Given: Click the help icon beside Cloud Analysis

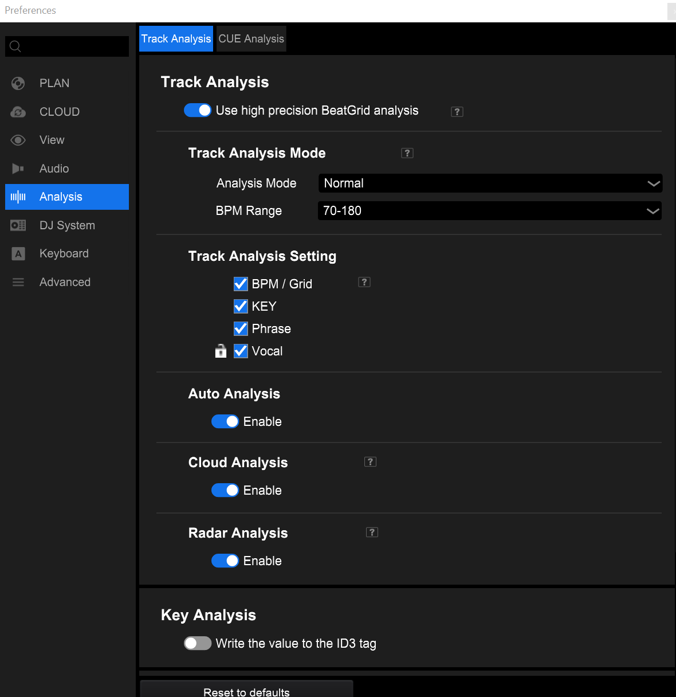Looking at the screenshot, I should 371,462.
